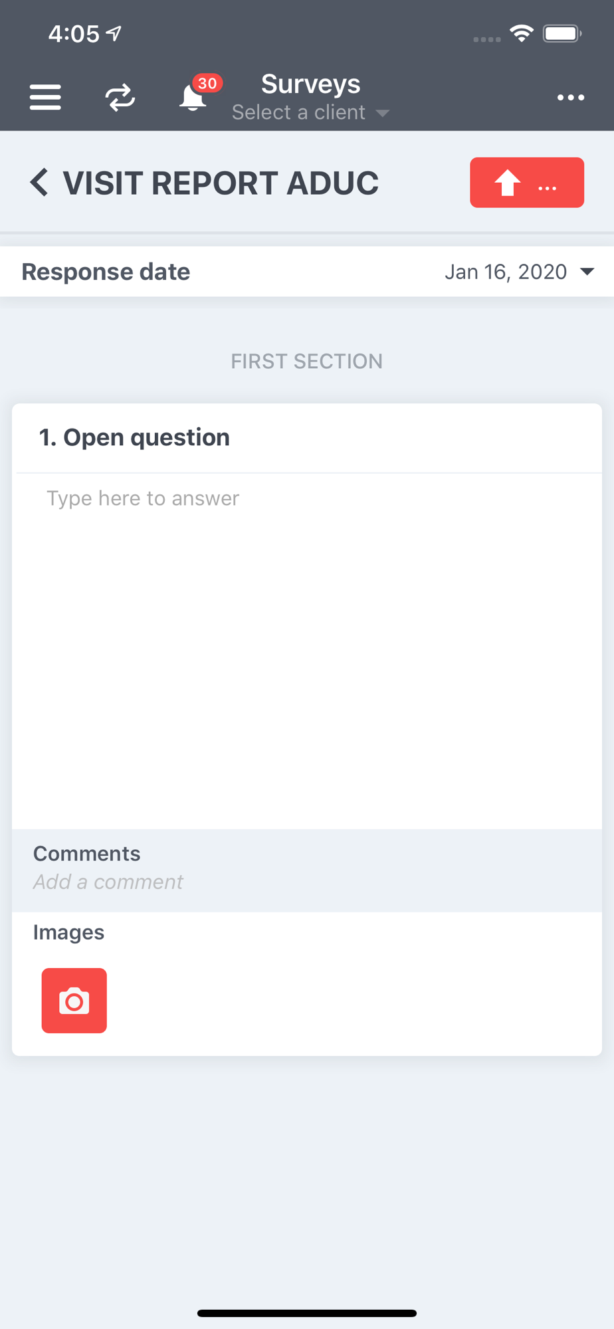Tap the battery status icon
614x1329 pixels.
[x=562, y=34]
